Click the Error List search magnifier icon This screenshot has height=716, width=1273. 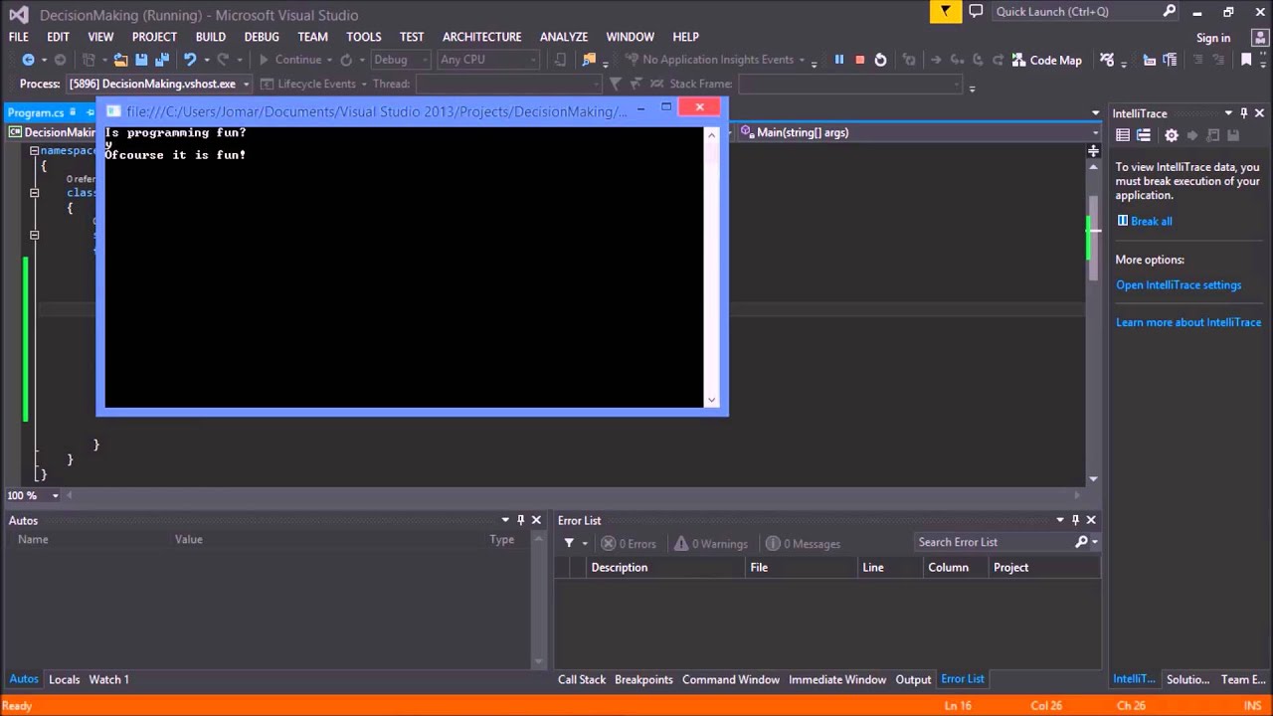tap(1082, 542)
